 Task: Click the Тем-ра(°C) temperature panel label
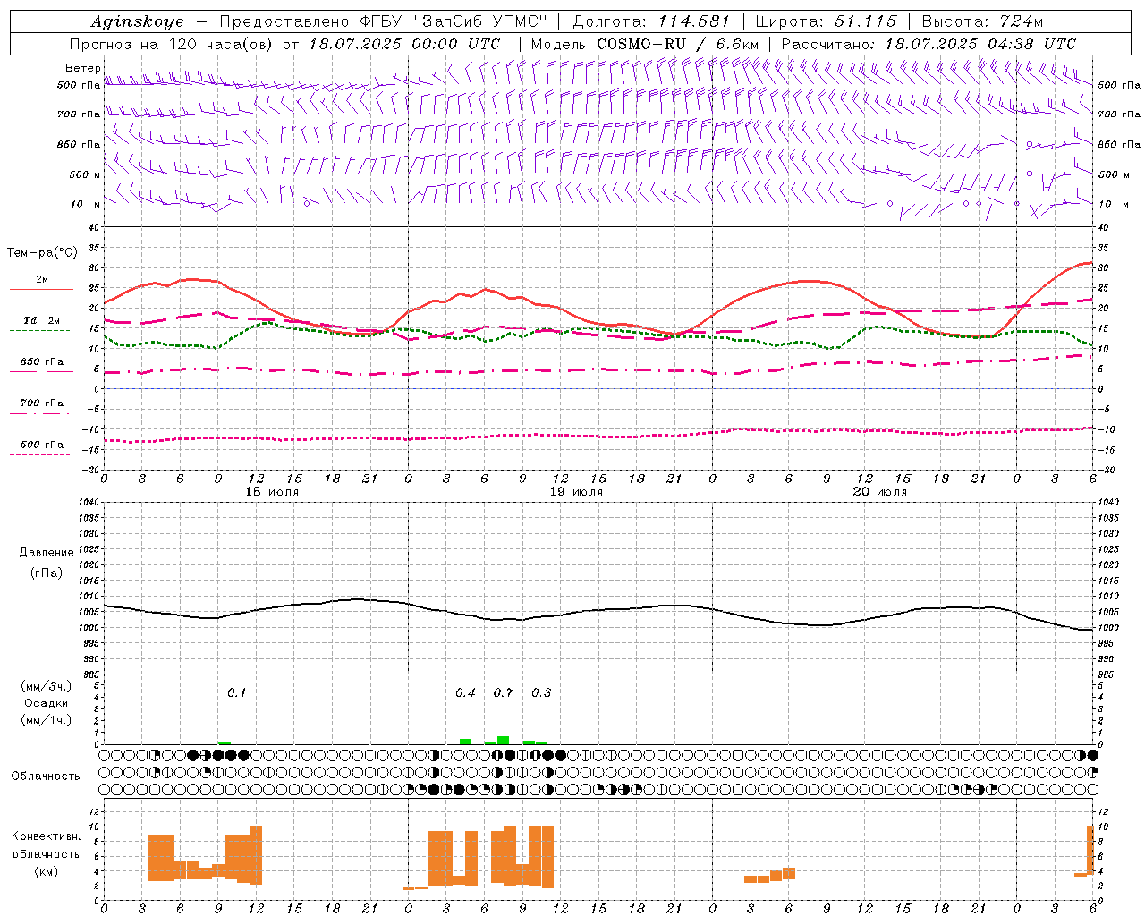pos(42,253)
